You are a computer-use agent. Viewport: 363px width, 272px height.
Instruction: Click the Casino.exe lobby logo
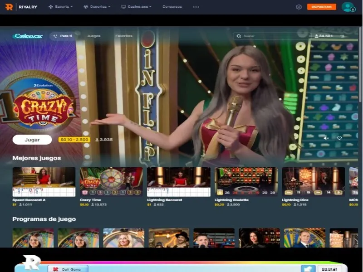click(x=28, y=36)
